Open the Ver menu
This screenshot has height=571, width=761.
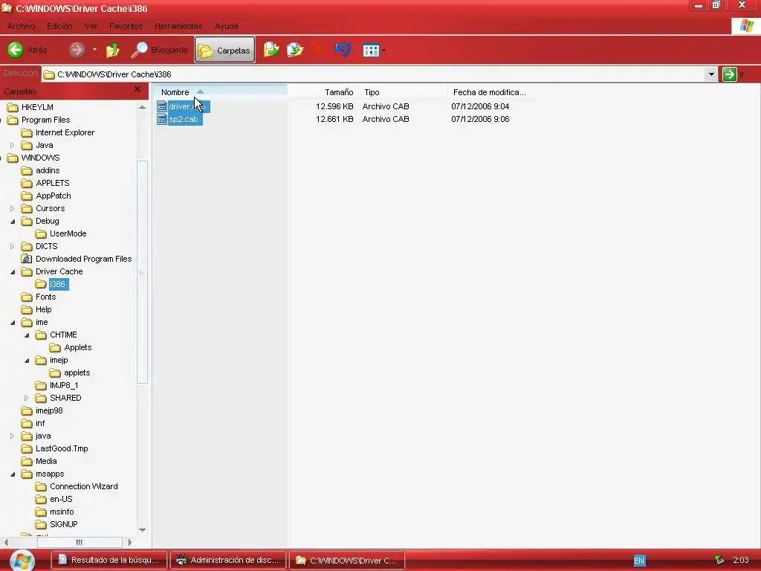click(91, 26)
